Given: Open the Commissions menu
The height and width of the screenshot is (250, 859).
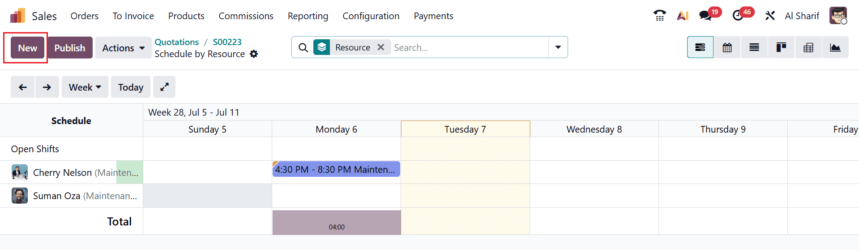Looking at the screenshot, I should (246, 16).
